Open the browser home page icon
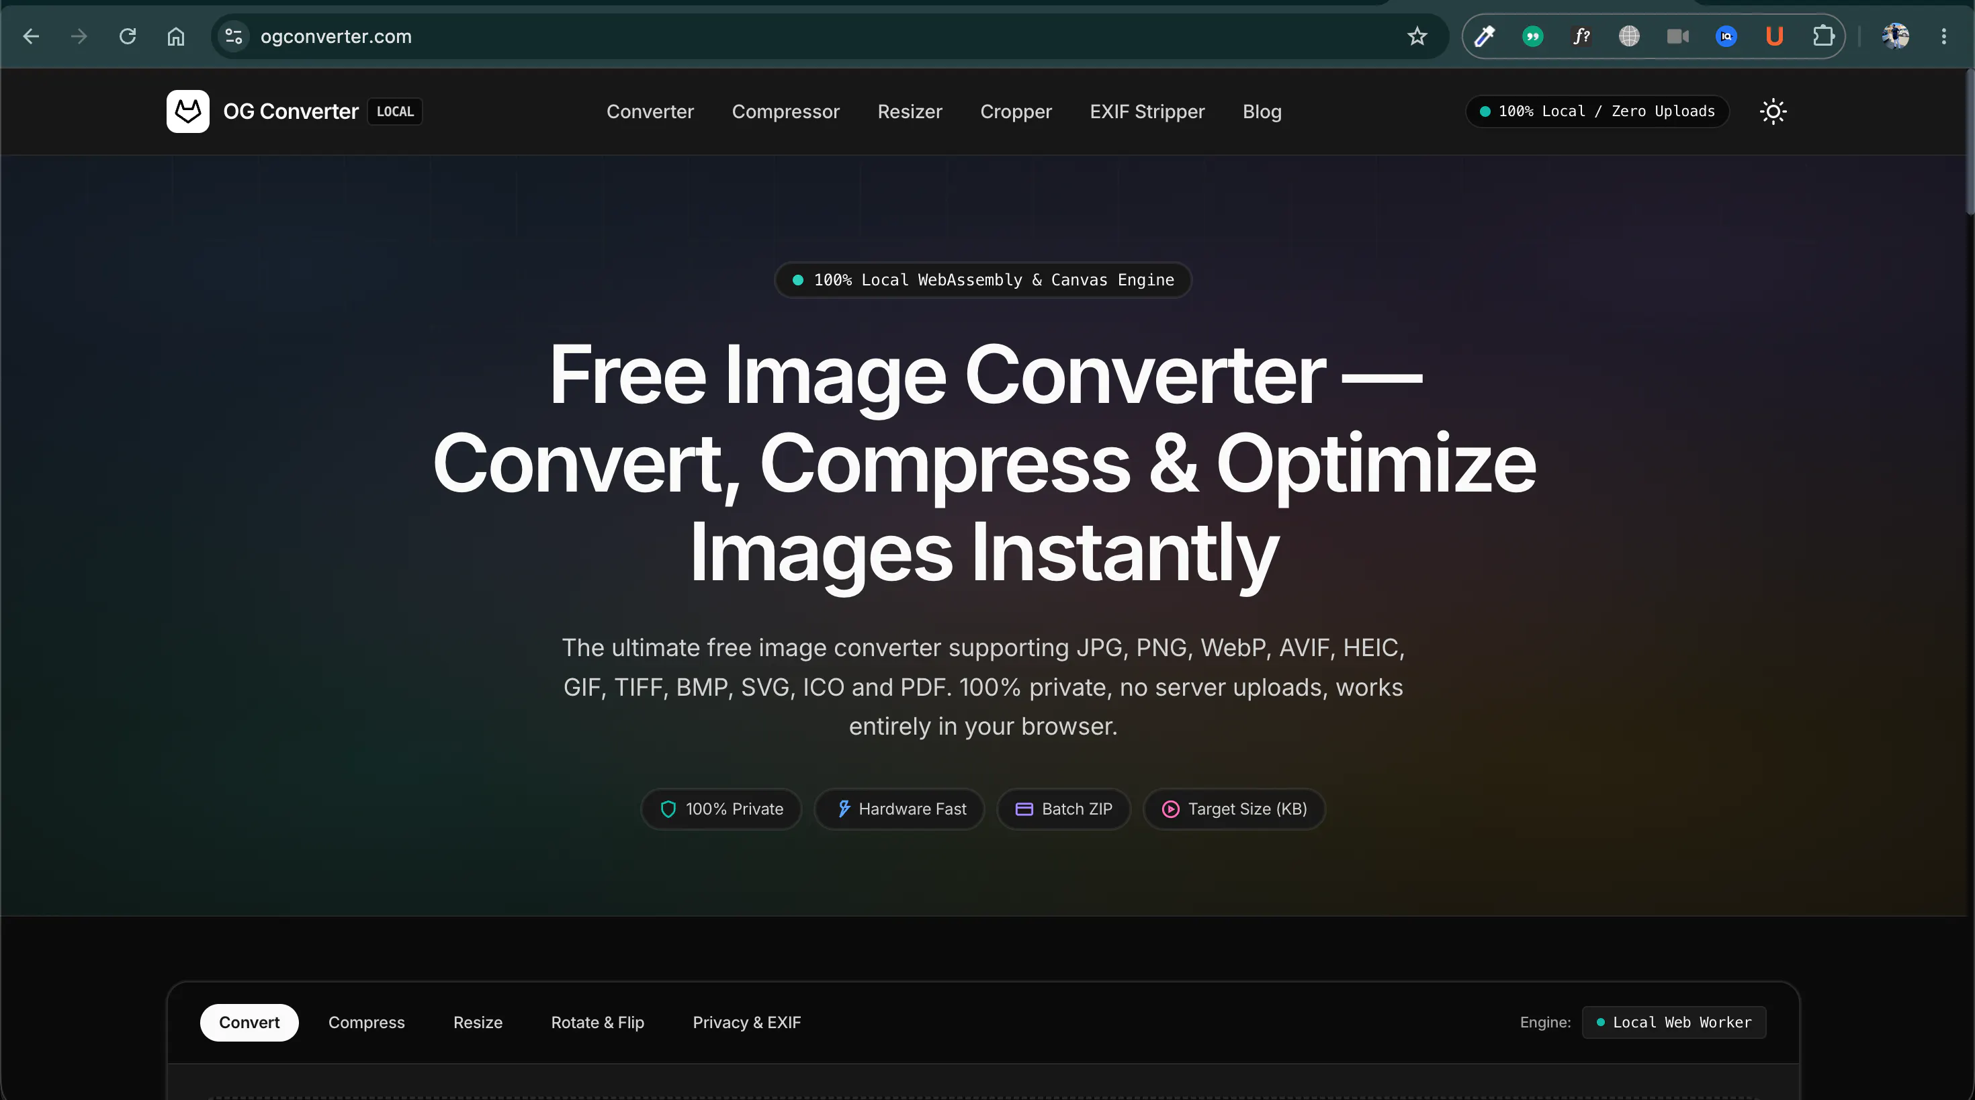 (x=175, y=36)
